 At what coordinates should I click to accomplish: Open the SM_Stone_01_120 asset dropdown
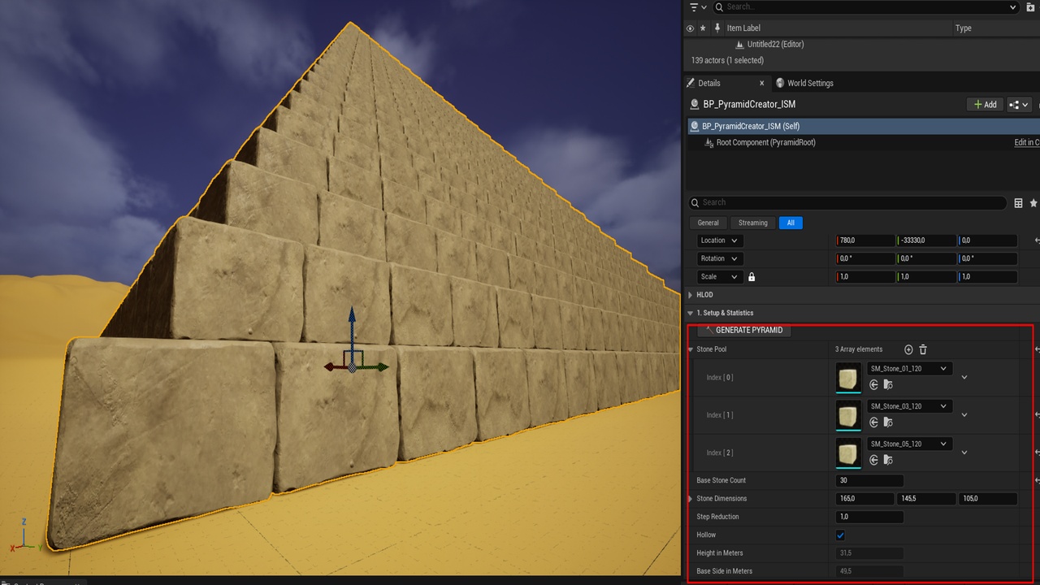point(909,369)
